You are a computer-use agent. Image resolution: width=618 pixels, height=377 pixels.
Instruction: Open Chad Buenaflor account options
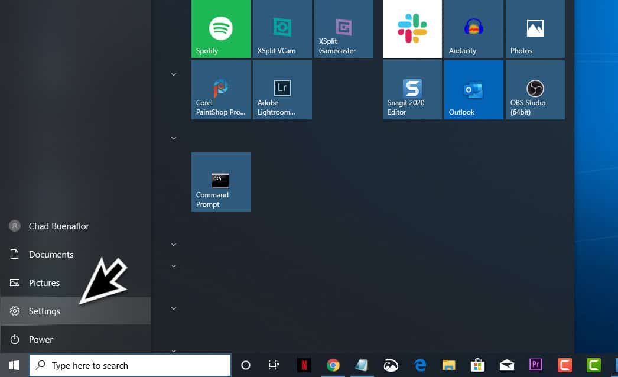(x=75, y=226)
